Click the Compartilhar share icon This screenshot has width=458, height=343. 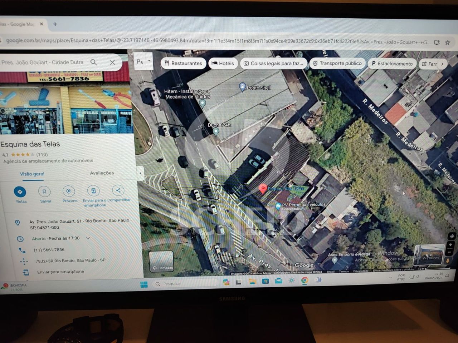tap(118, 190)
